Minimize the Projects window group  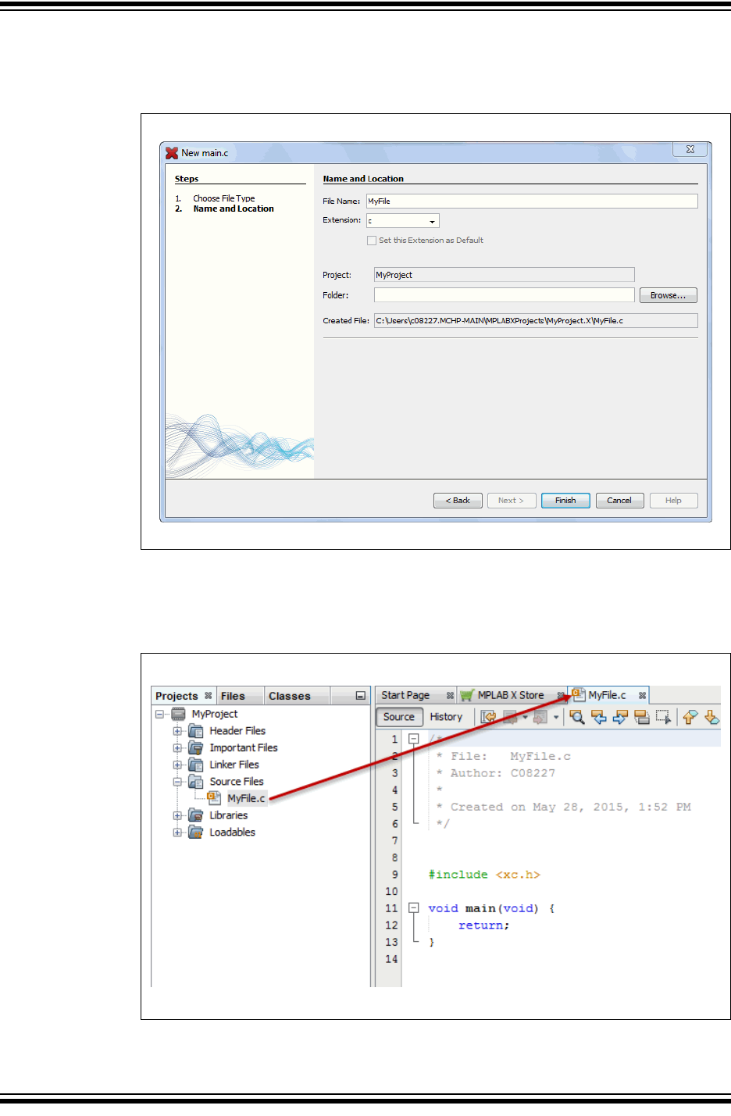point(360,696)
